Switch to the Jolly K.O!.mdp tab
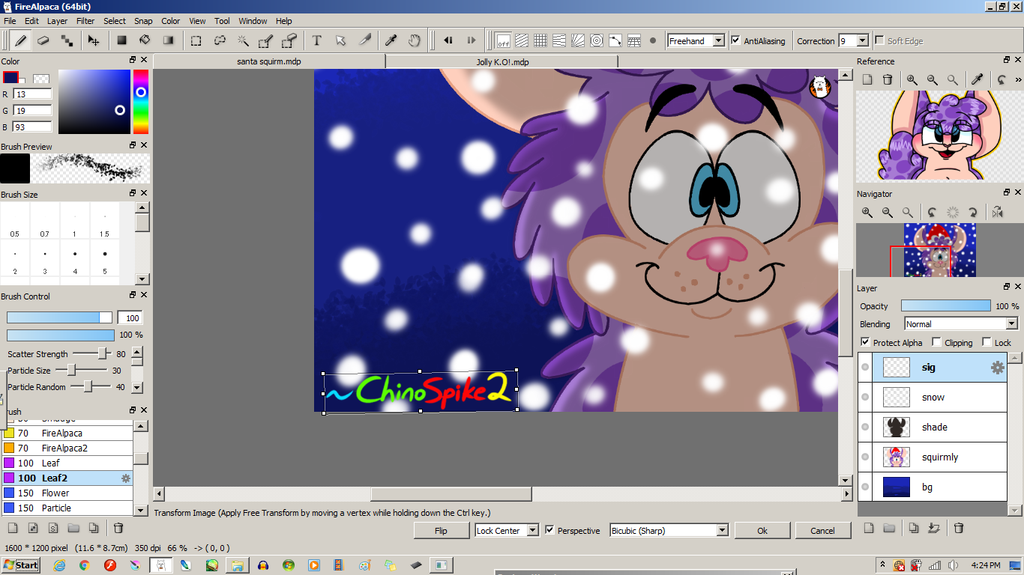 [502, 61]
